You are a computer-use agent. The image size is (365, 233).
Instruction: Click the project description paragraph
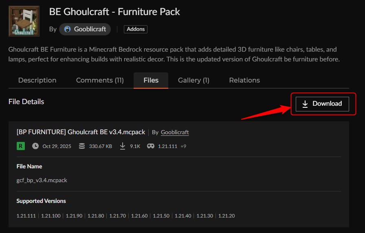[x=174, y=54]
